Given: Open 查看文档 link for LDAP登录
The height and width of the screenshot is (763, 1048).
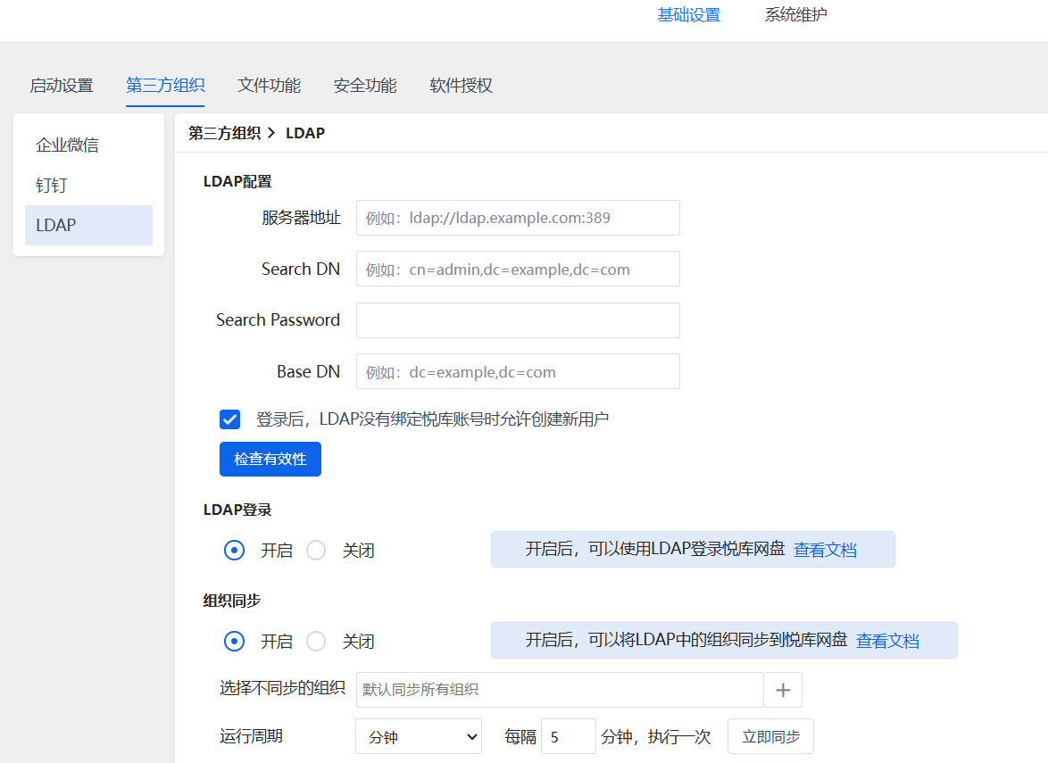Looking at the screenshot, I should (x=825, y=550).
